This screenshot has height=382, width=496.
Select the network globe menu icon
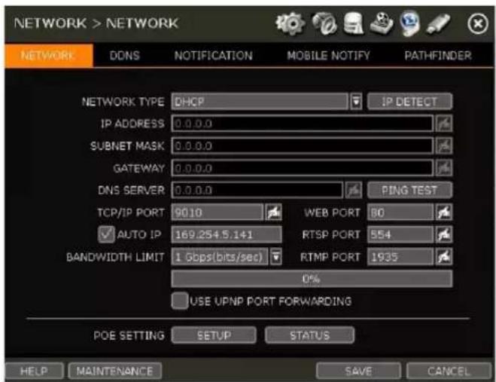(410, 23)
